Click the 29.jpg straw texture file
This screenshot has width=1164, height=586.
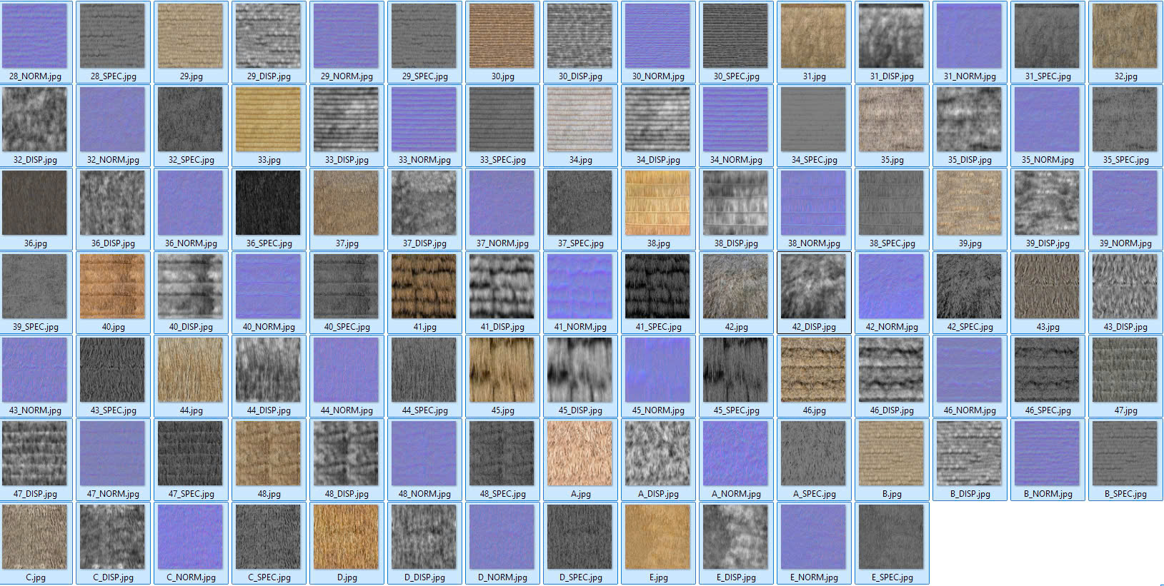(x=190, y=36)
